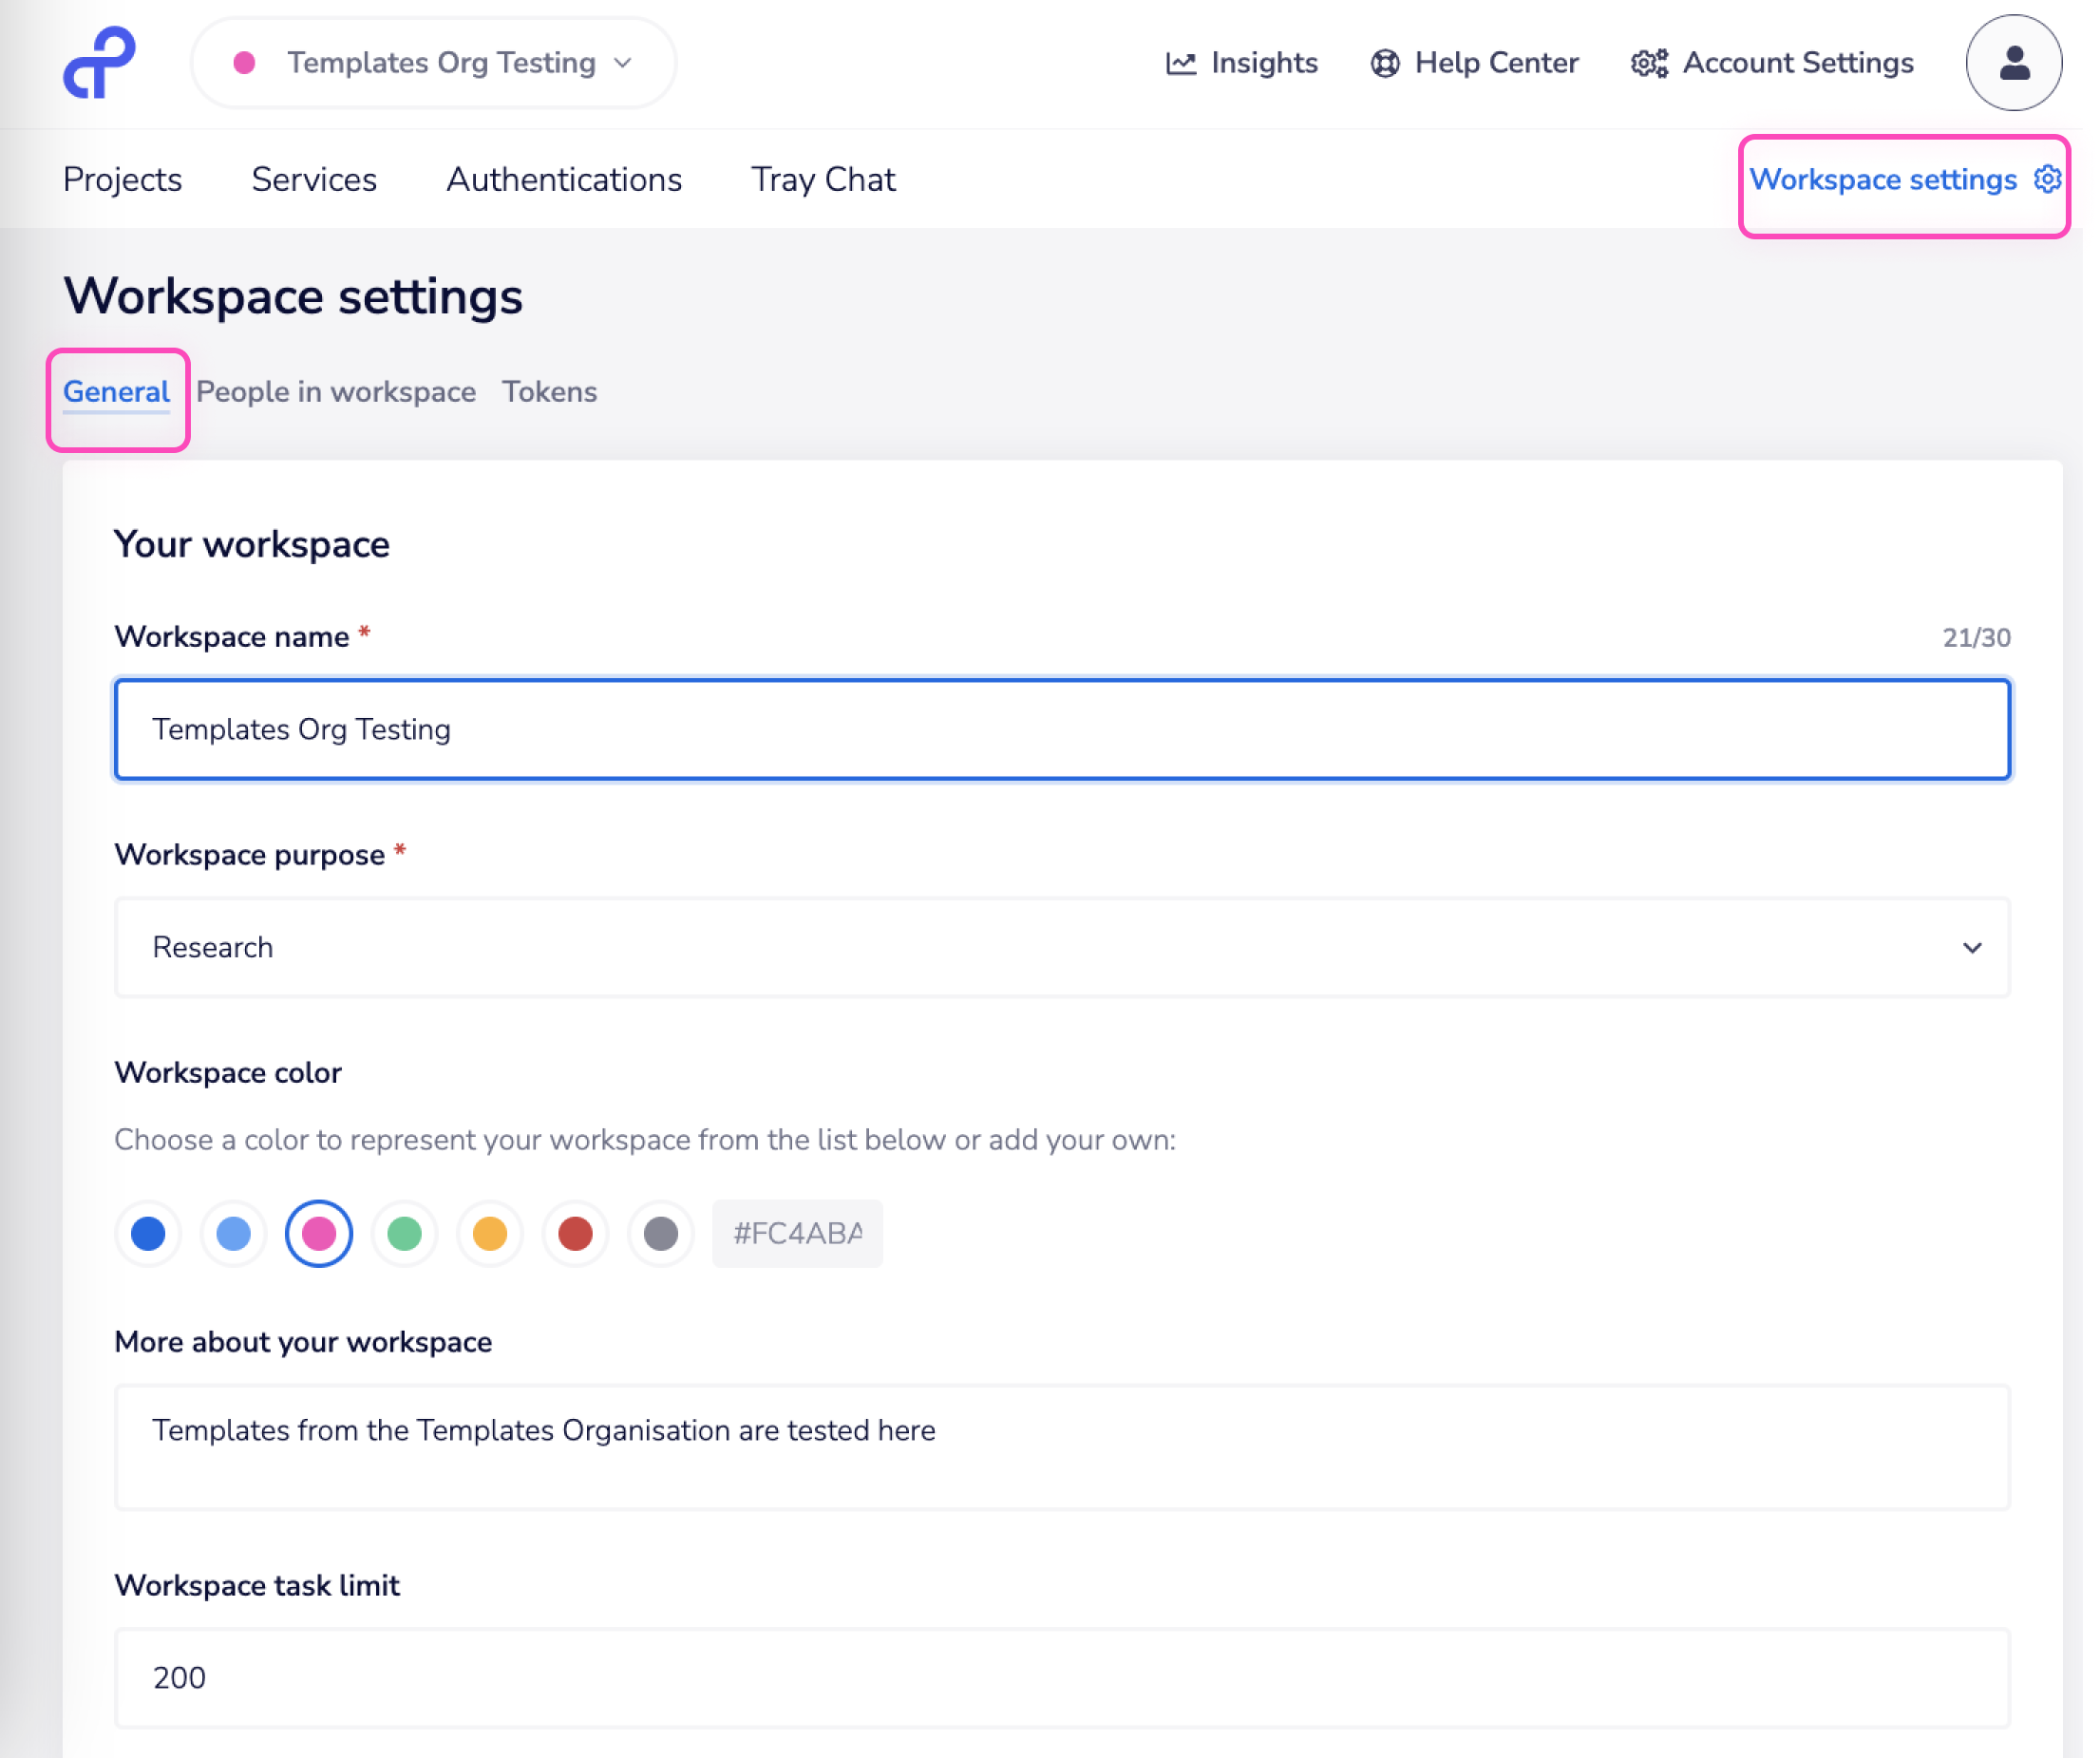Open the Tray Chat link

[822, 179]
